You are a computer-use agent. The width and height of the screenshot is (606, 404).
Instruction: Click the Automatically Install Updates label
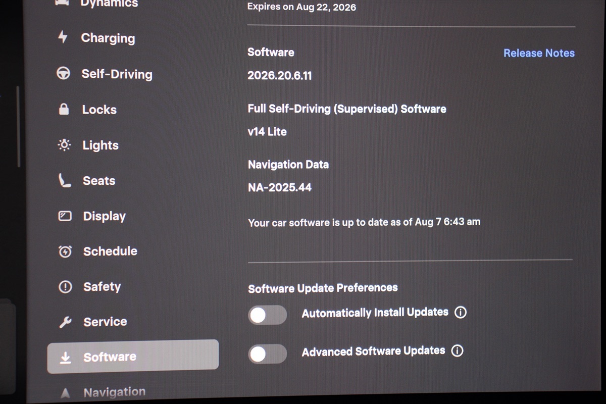(375, 313)
